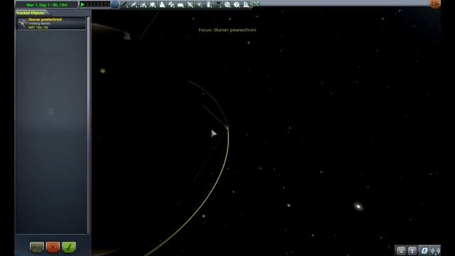Click the vessel thumbnail icon in tracked list
The height and width of the screenshot is (256, 455).
pyautogui.click(x=22, y=23)
